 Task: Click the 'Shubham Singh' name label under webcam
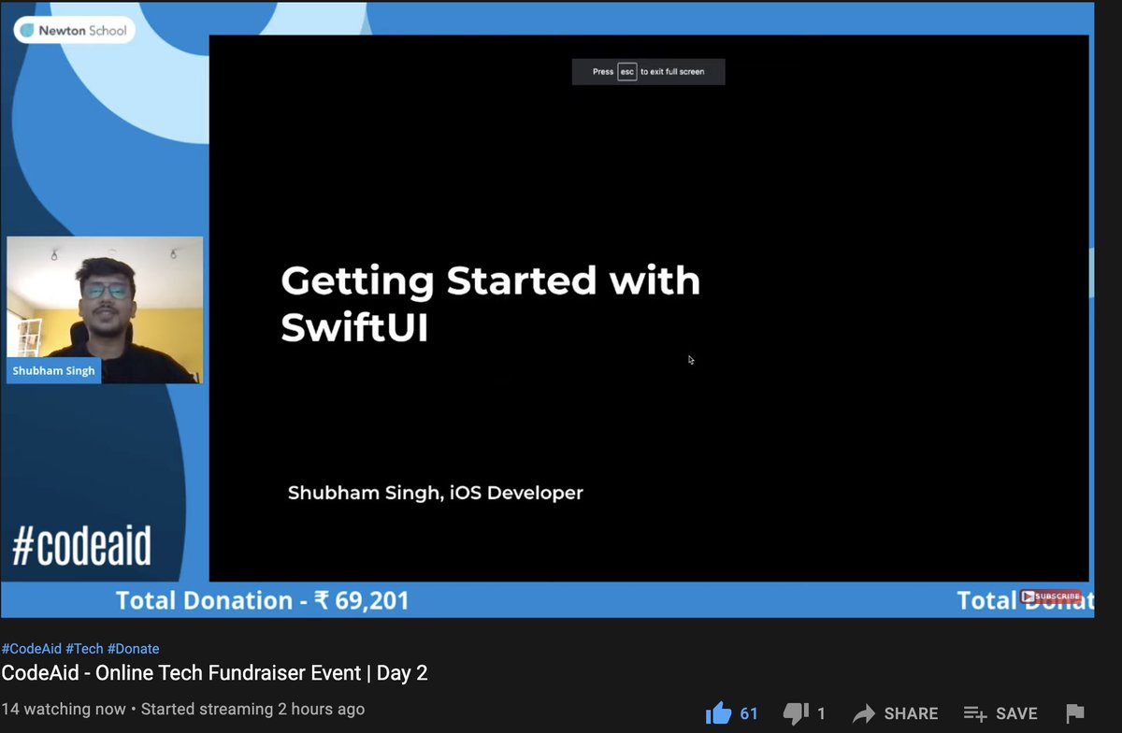pyautogui.click(x=54, y=370)
